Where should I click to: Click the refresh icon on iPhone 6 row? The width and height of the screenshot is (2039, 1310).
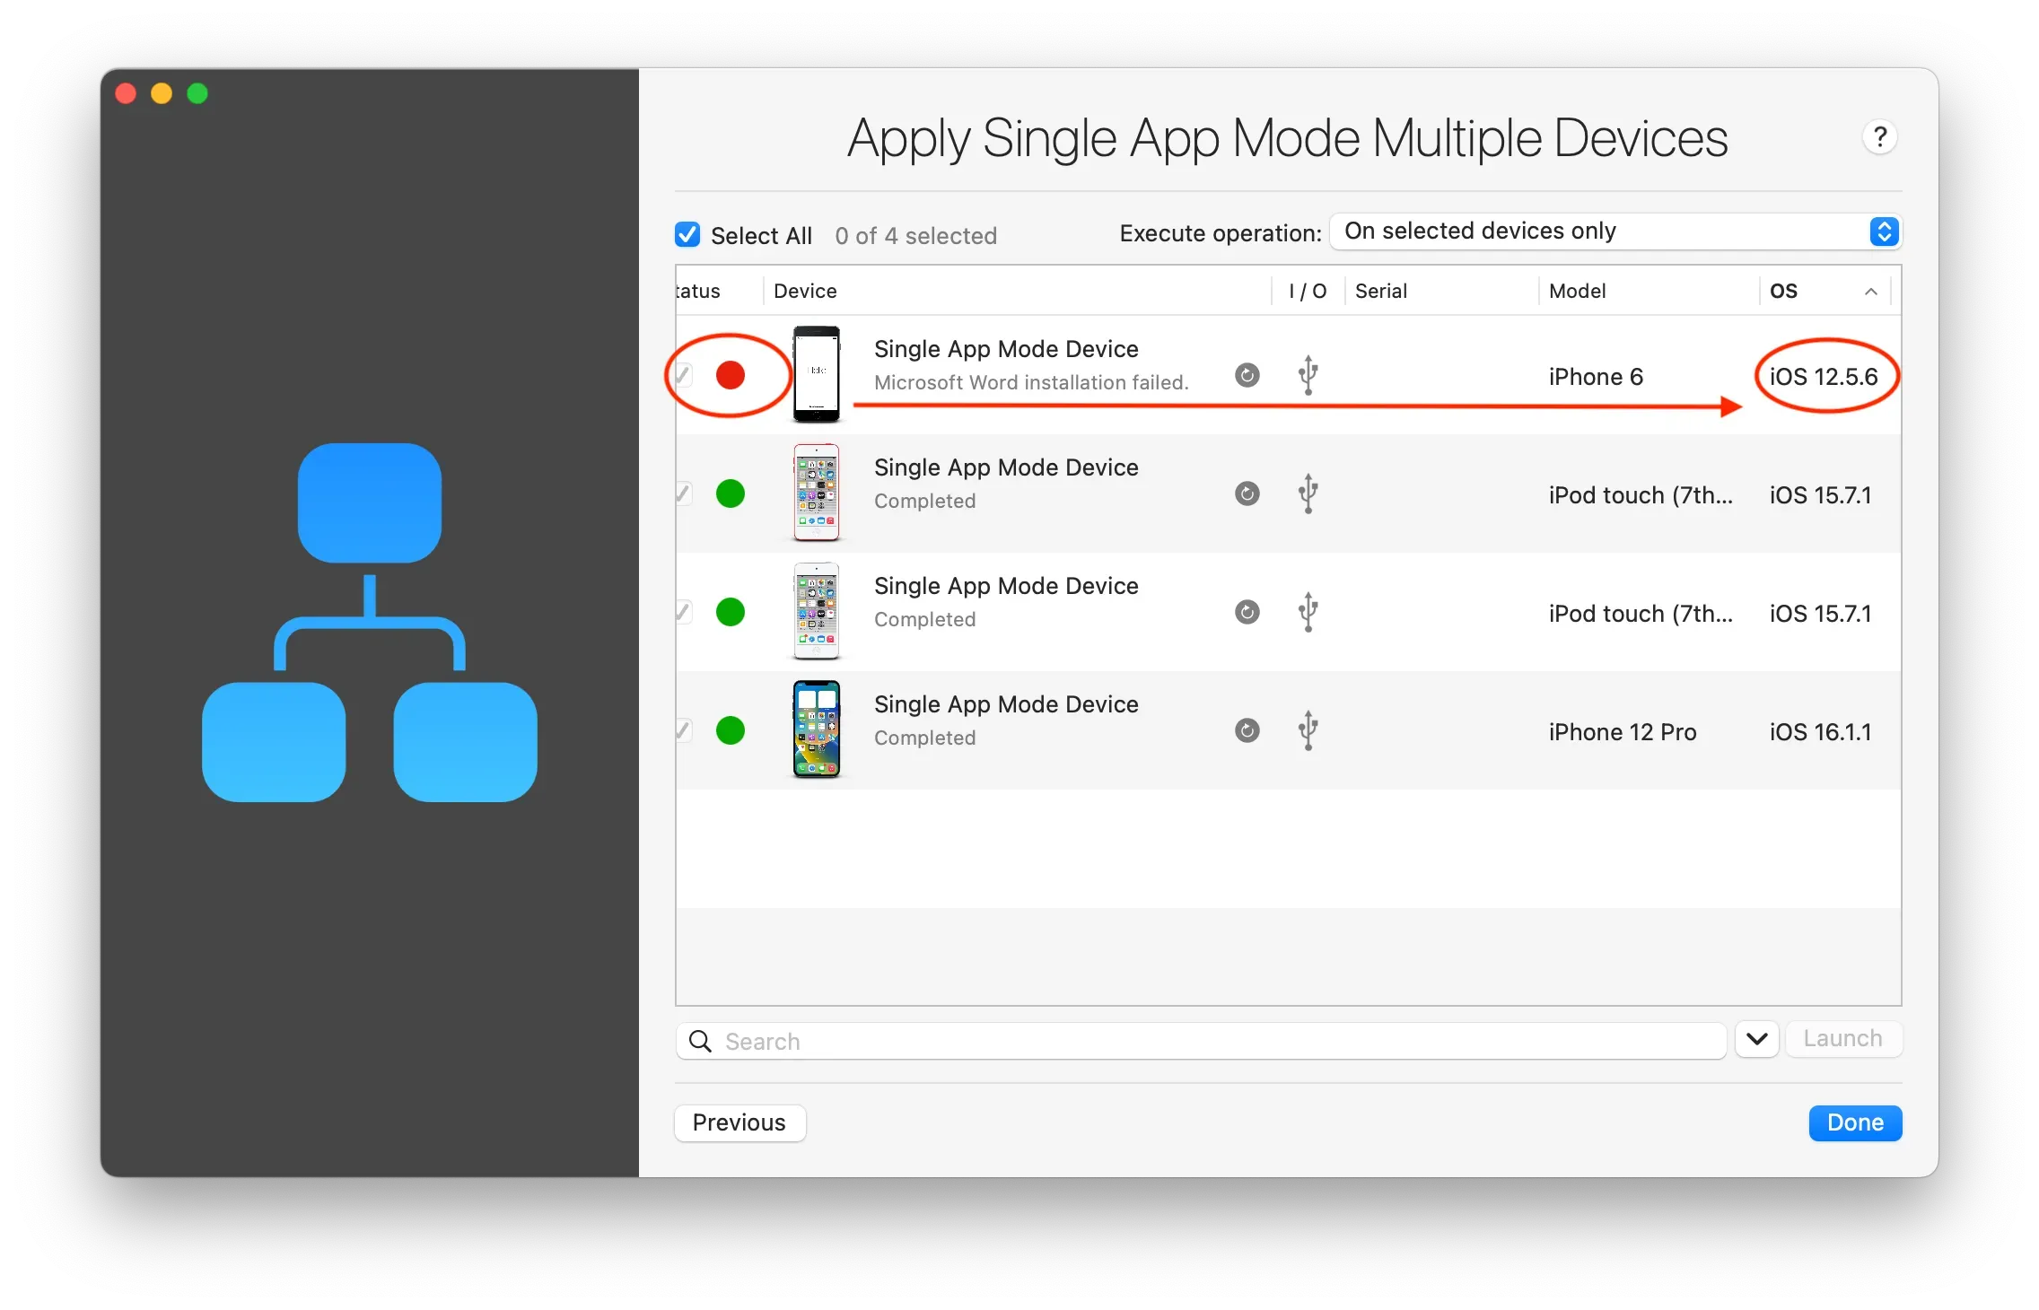coord(1247,375)
